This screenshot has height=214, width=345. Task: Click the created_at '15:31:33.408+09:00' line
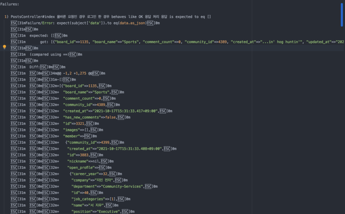pos(94,149)
